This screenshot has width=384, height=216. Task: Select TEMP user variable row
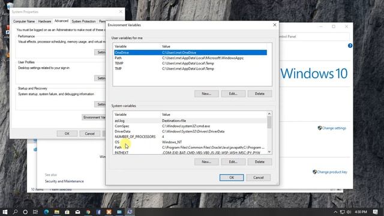click(x=191, y=63)
